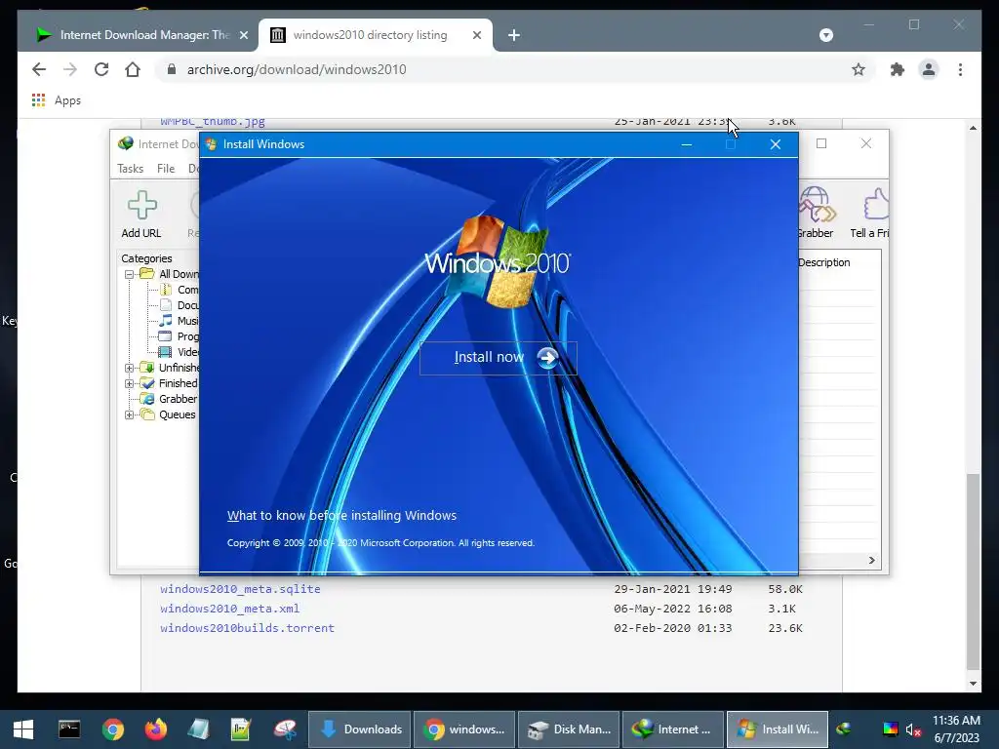Viewport: 999px width, 749px height.
Task: Expand Finished category tree node
Action: pyautogui.click(x=130, y=383)
